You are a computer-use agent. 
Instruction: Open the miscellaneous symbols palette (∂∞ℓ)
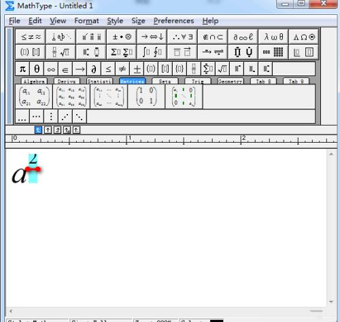[243, 37]
